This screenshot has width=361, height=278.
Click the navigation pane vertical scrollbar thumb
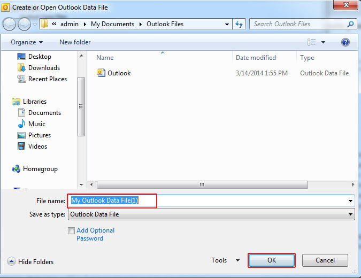coord(81,106)
